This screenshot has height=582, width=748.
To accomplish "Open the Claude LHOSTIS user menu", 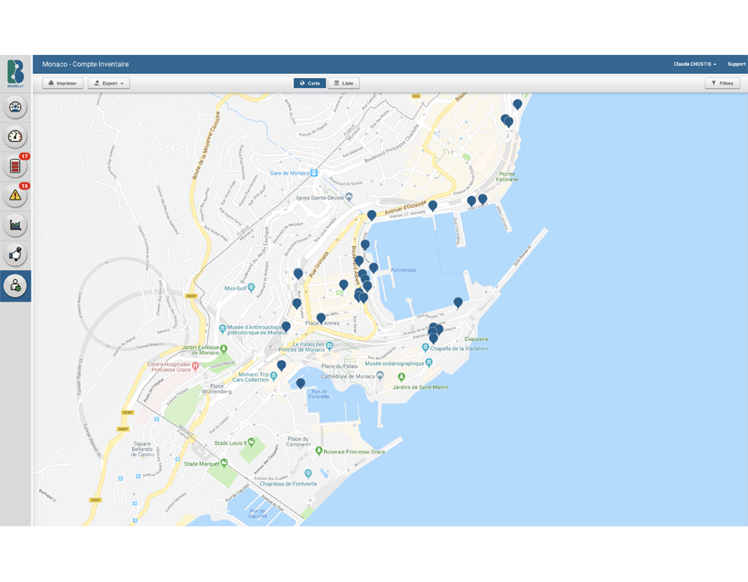I will point(695,64).
